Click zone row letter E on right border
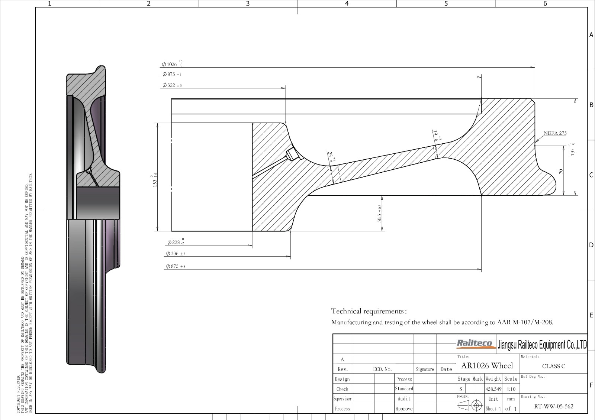 (591, 315)
